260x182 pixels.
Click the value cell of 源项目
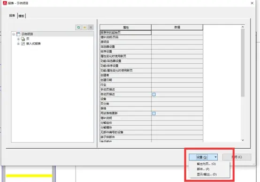click(x=177, y=42)
